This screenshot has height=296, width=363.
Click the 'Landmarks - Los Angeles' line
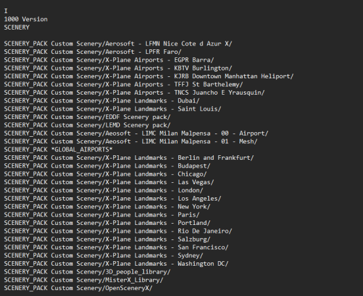tap(112, 199)
